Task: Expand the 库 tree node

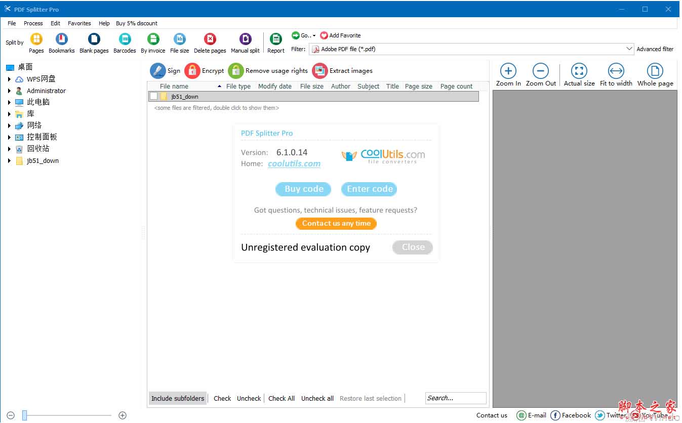Action: pyautogui.click(x=9, y=114)
